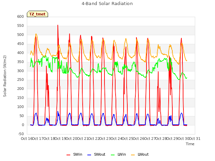Click the 300 y-axis tick label

pos(20,71)
